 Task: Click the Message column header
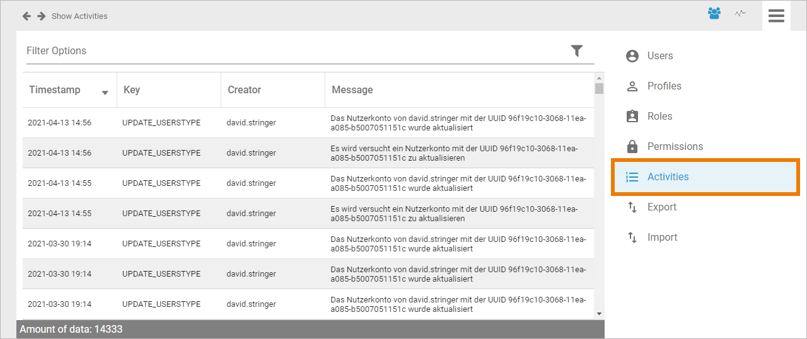pos(352,90)
